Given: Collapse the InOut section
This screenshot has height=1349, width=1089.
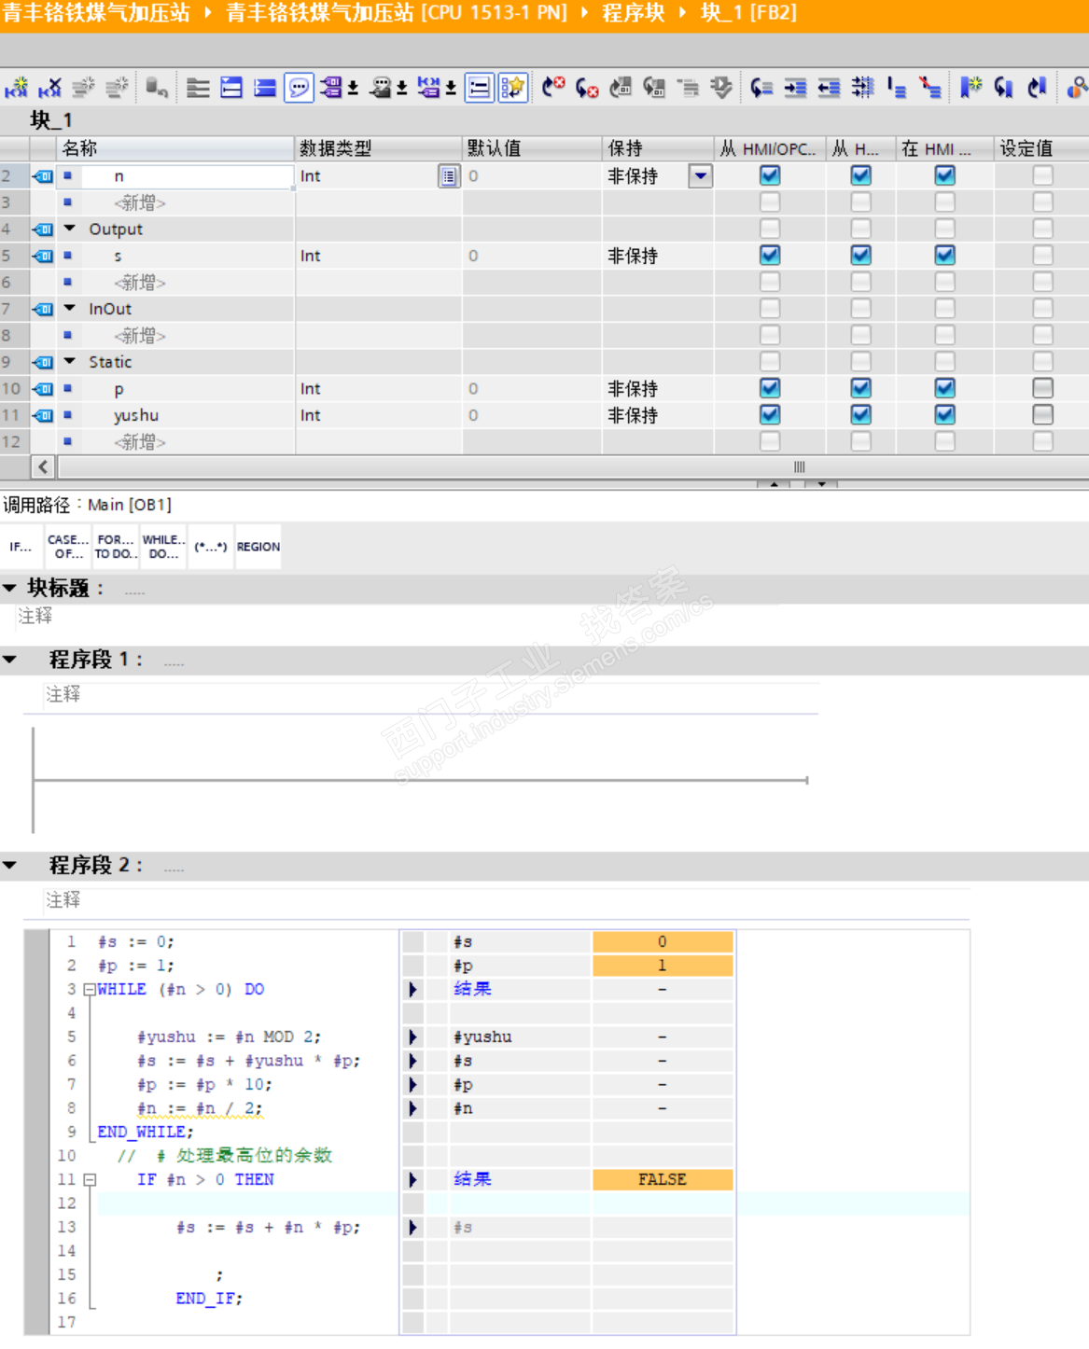Looking at the screenshot, I should 70,308.
